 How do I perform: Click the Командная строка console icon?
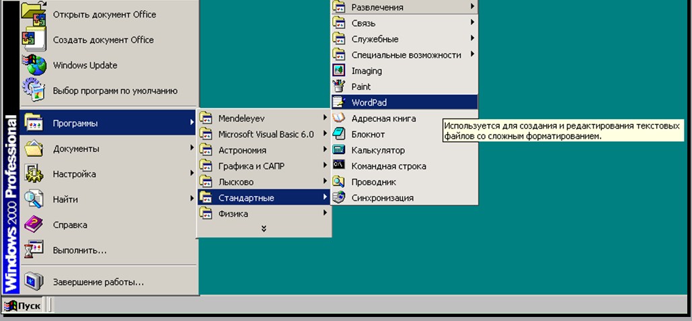[338, 166]
